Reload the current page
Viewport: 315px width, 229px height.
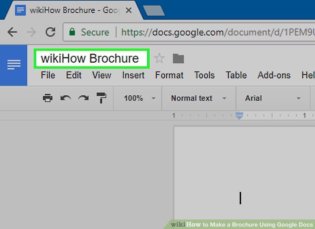point(50,32)
